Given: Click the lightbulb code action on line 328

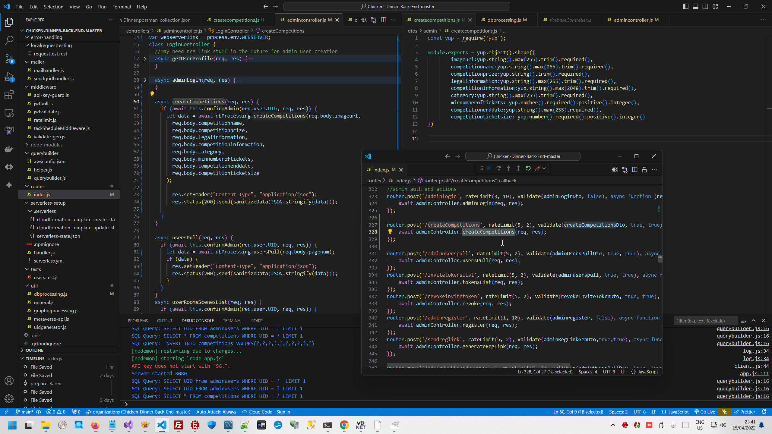Looking at the screenshot, I should [390, 231].
